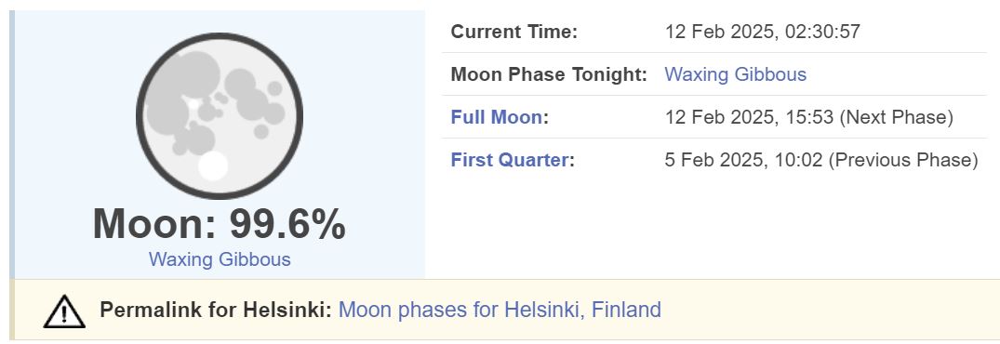Viewport: 1000px width, 344px height.
Task: Click the Current Time label
Action: tap(514, 32)
